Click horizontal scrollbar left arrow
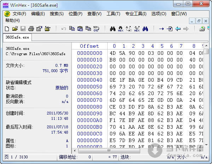 point(75,151)
